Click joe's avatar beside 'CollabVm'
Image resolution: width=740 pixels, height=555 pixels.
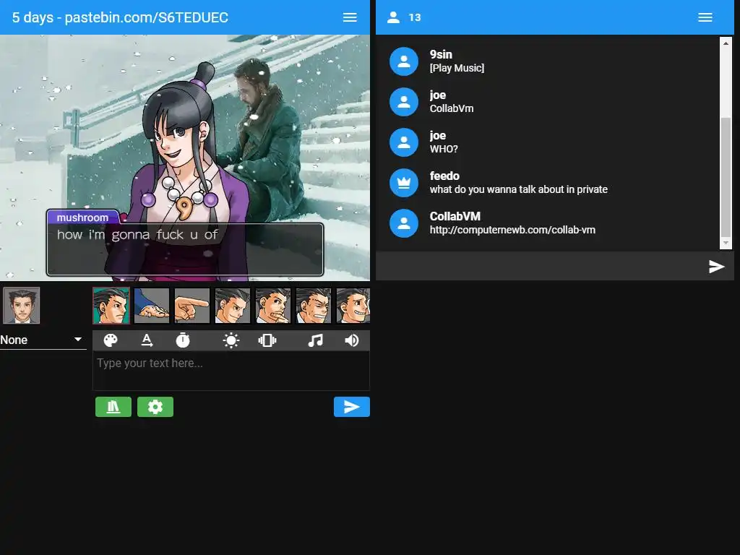tap(404, 102)
